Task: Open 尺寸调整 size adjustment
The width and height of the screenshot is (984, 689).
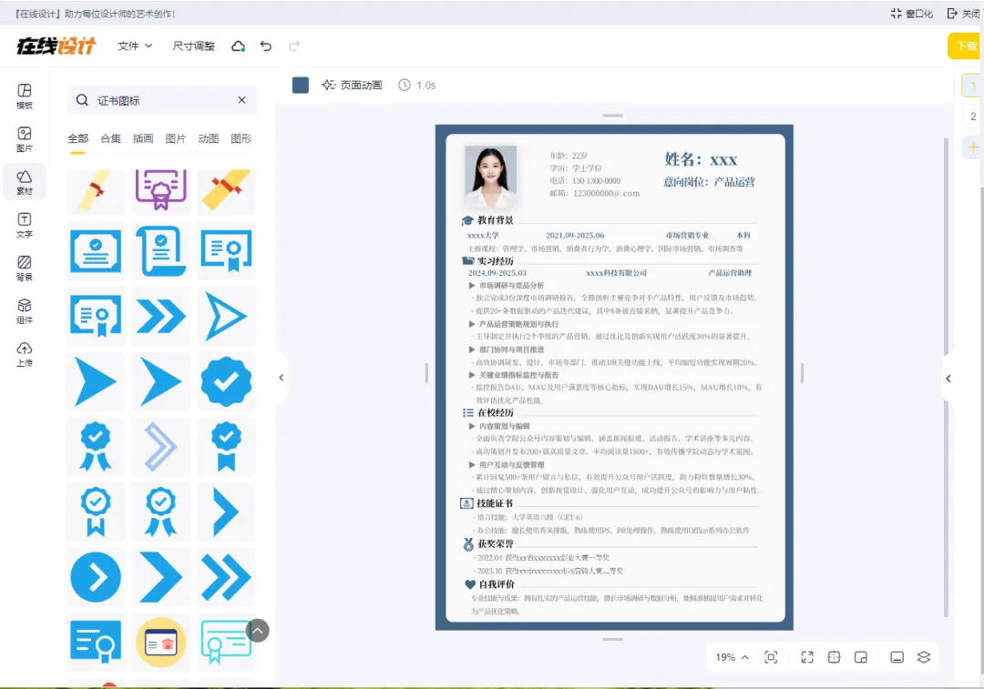Action: (193, 46)
